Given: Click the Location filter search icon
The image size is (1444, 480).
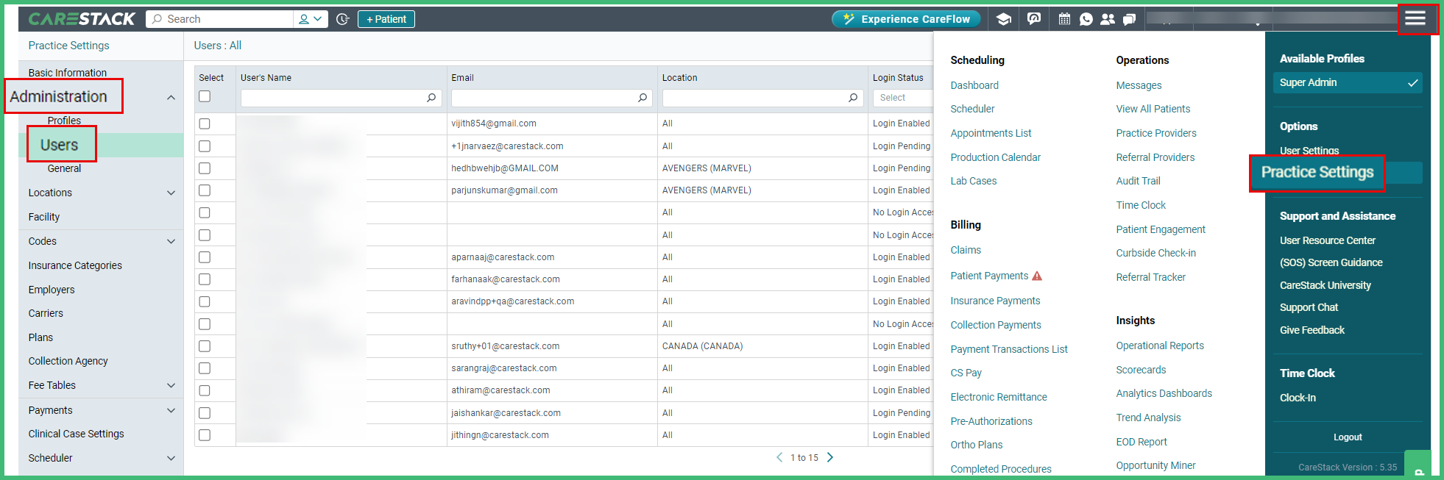Looking at the screenshot, I should (x=853, y=98).
